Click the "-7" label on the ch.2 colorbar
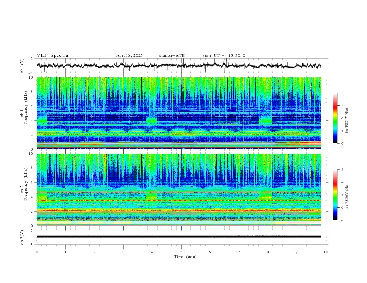 point(342,220)
